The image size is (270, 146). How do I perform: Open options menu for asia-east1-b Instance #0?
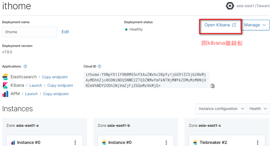click(x=166, y=142)
